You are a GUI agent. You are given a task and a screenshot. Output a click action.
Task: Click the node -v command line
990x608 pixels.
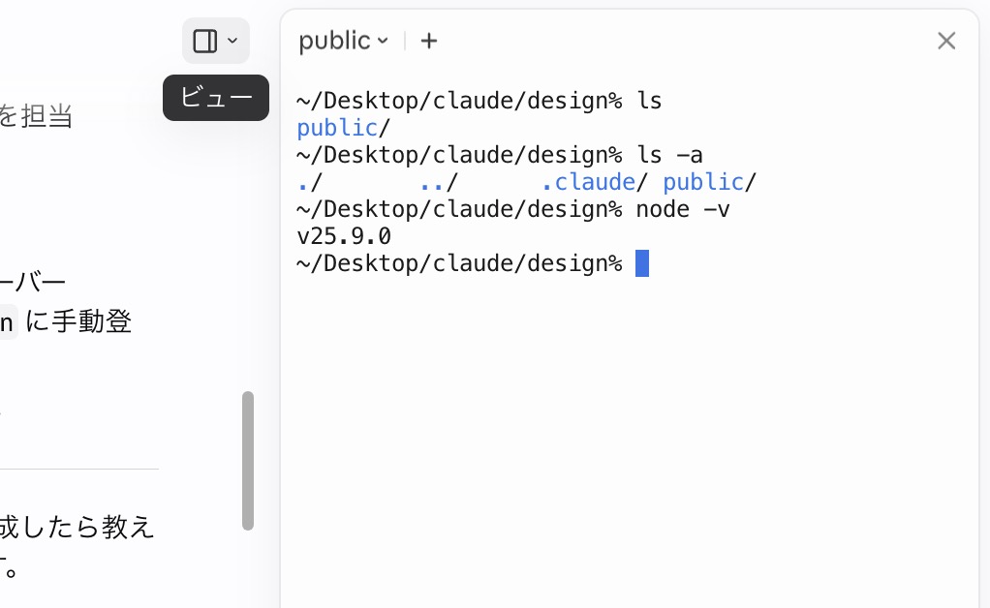[x=513, y=209]
